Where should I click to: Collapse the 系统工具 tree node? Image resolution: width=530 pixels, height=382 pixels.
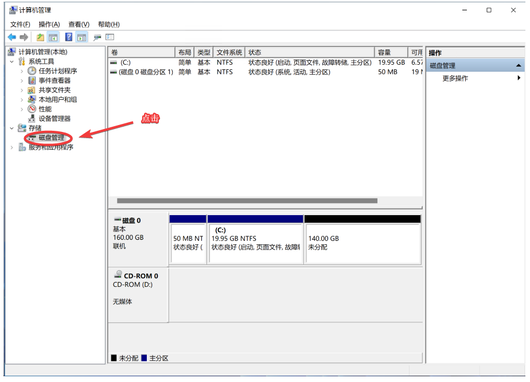tap(12, 61)
